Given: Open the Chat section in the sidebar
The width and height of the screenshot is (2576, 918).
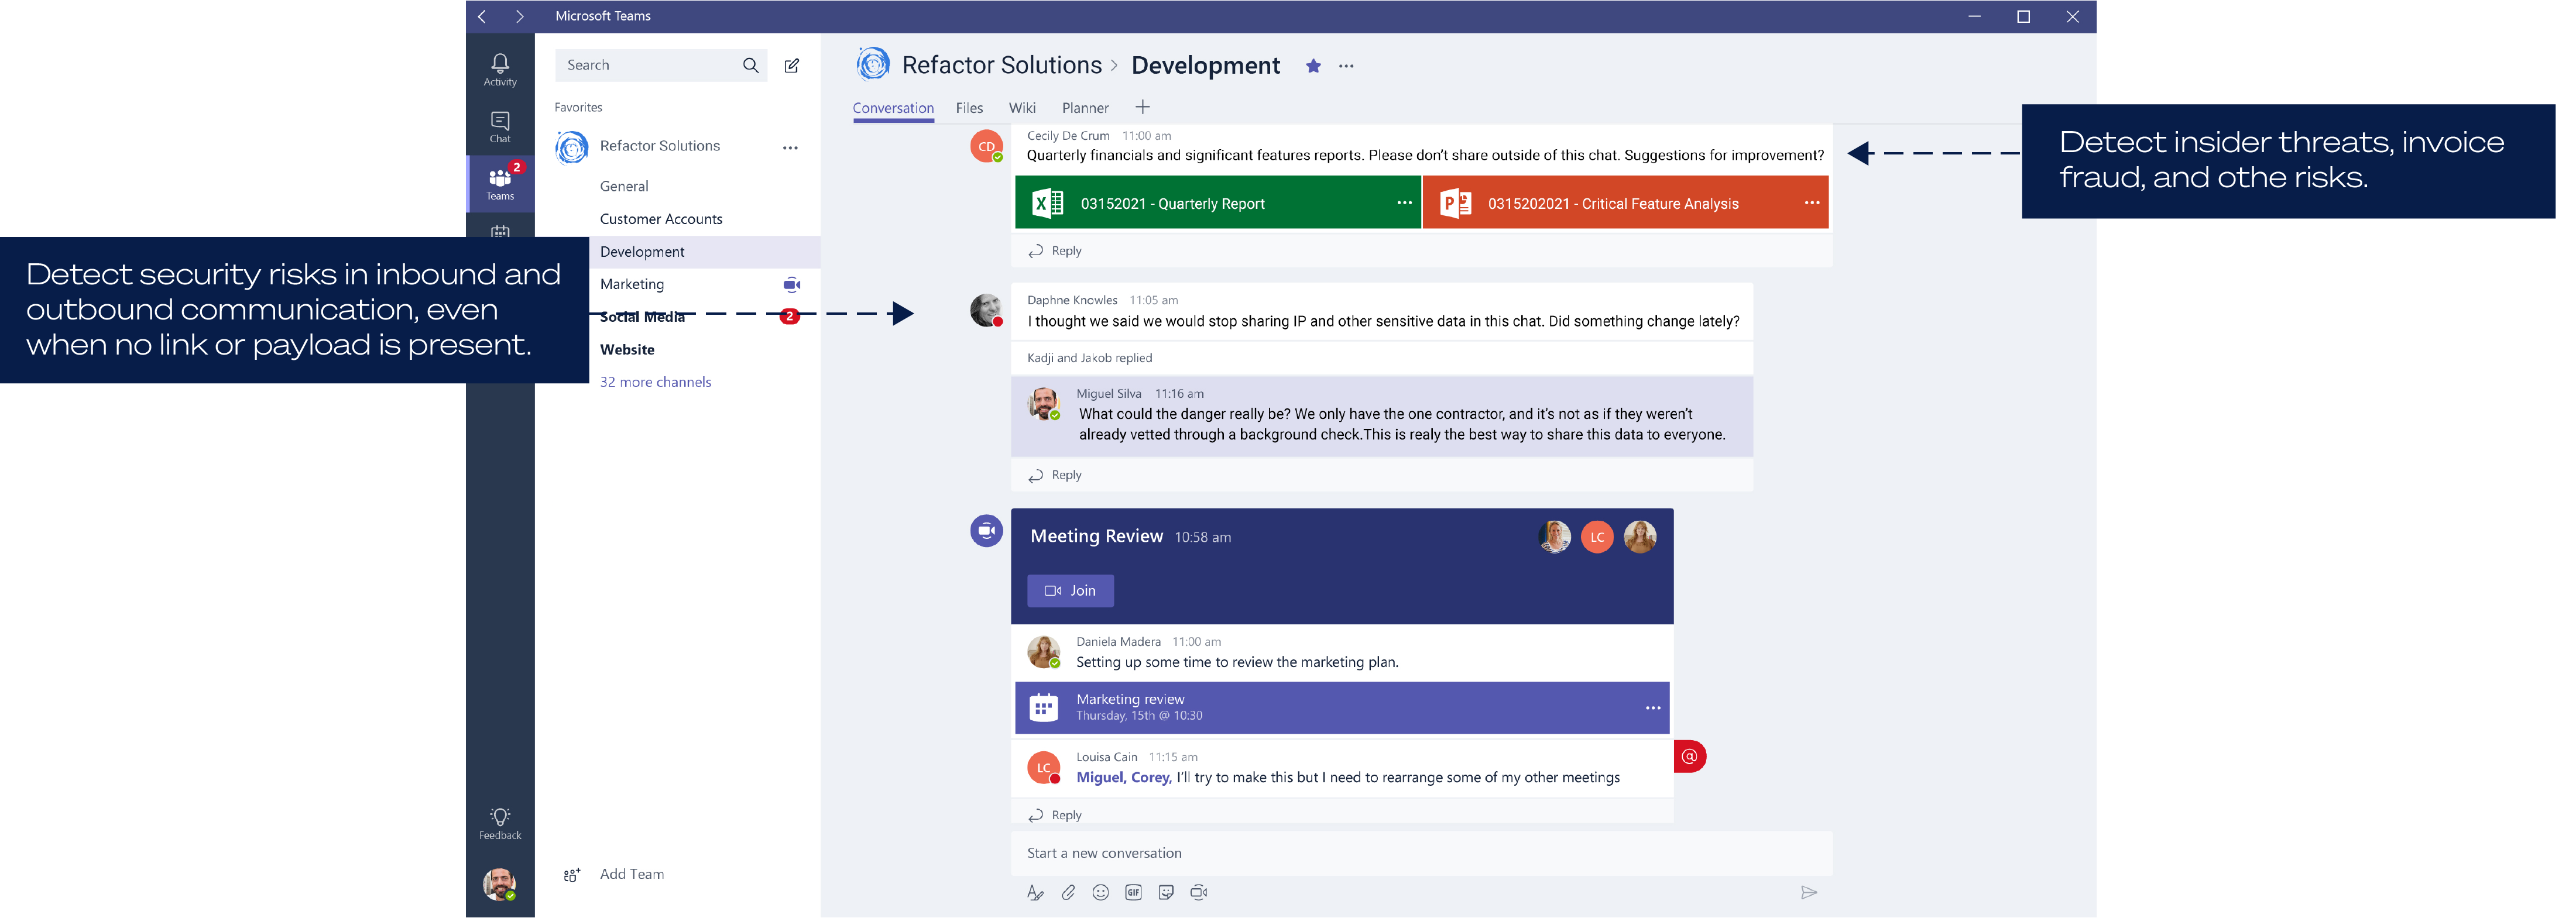Looking at the screenshot, I should 500,127.
